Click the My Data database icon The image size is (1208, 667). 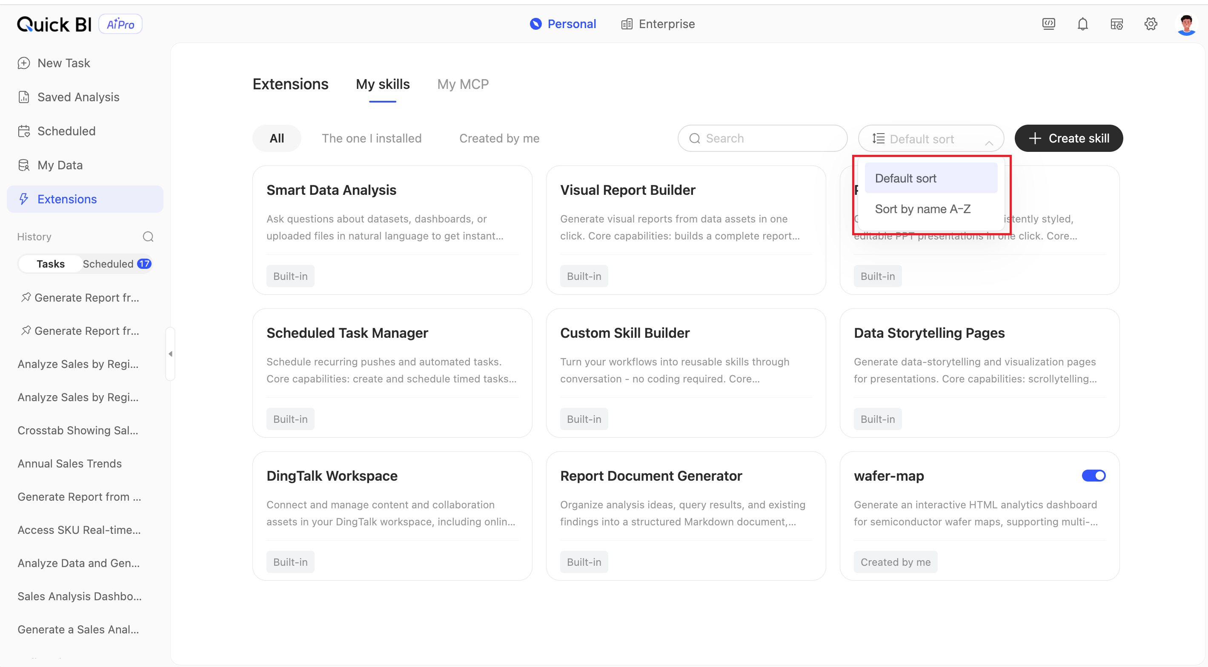pyautogui.click(x=24, y=165)
